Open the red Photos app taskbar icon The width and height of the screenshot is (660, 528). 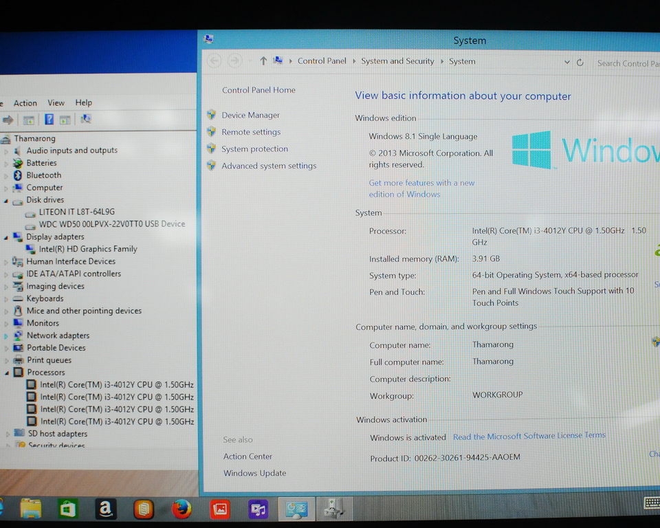tap(220, 509)
